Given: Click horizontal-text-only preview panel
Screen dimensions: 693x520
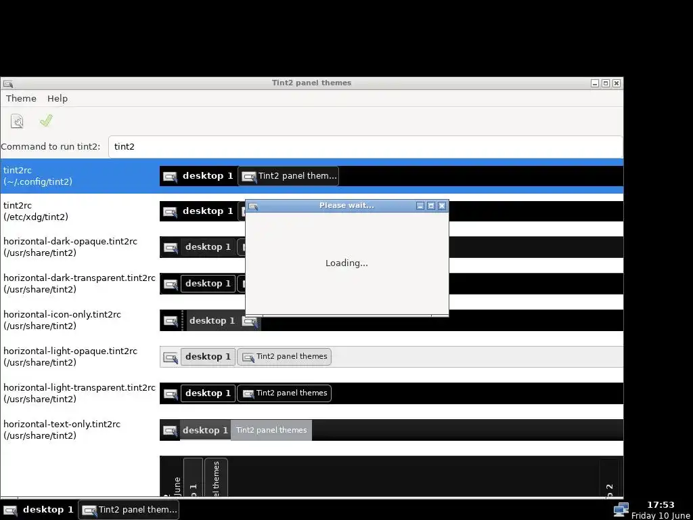Looking at the screenshot, I should click(x=391, y=430).
